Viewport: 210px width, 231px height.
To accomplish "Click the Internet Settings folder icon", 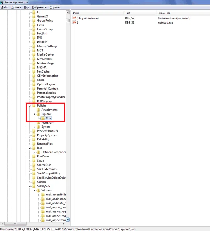I will point(34,46).
